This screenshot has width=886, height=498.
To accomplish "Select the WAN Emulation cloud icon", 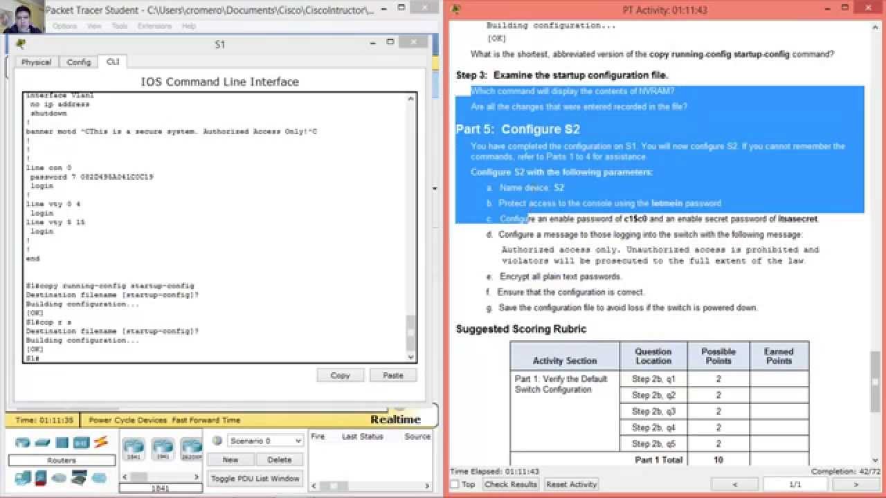I will (x=60, y=477).
